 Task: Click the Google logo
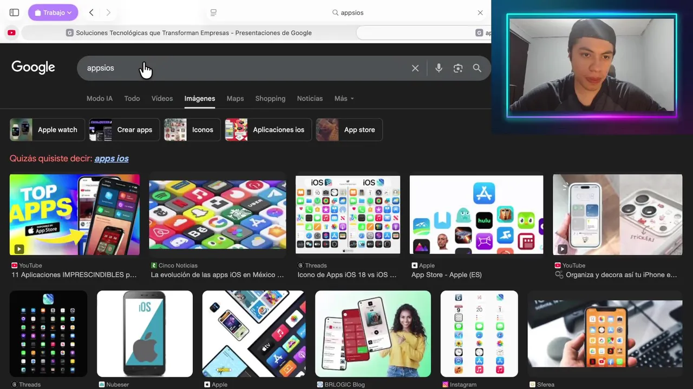coord(33,68)
